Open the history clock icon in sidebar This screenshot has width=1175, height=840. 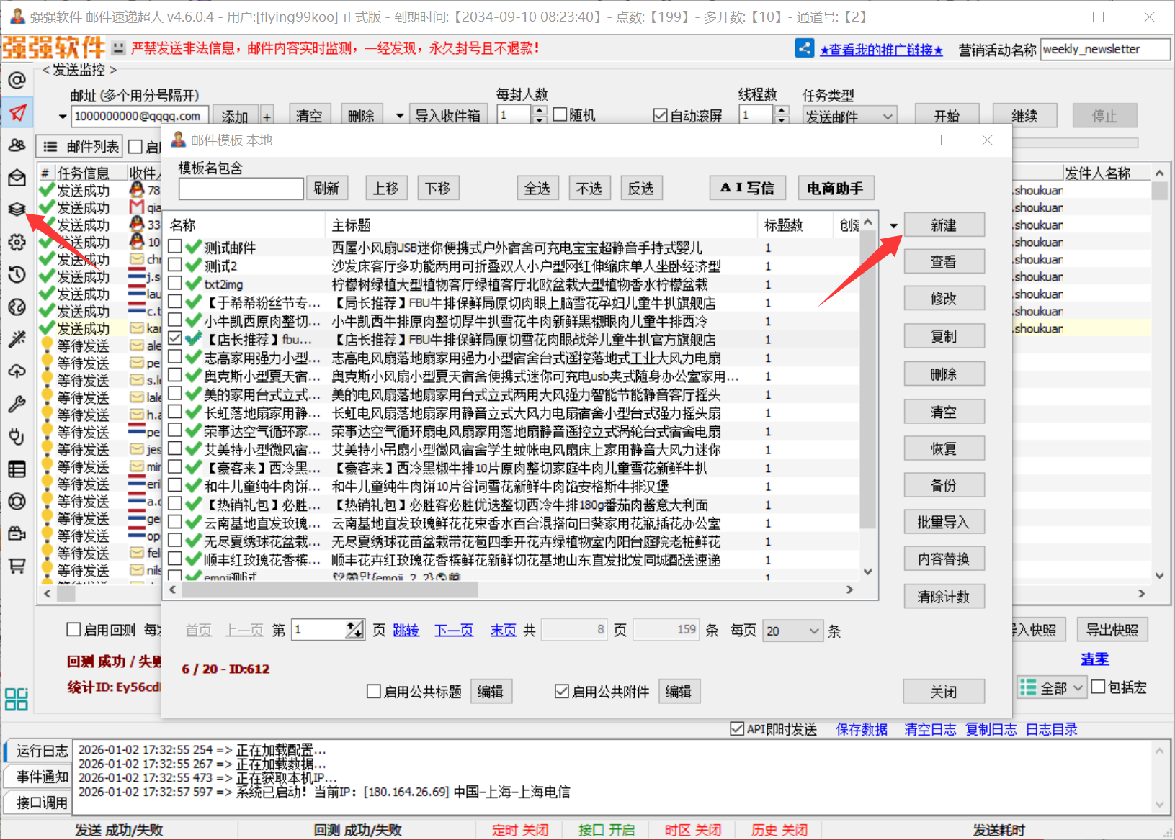point(17,274)
